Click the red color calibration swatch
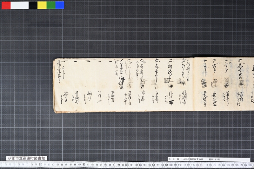 (x=6, y=5)
